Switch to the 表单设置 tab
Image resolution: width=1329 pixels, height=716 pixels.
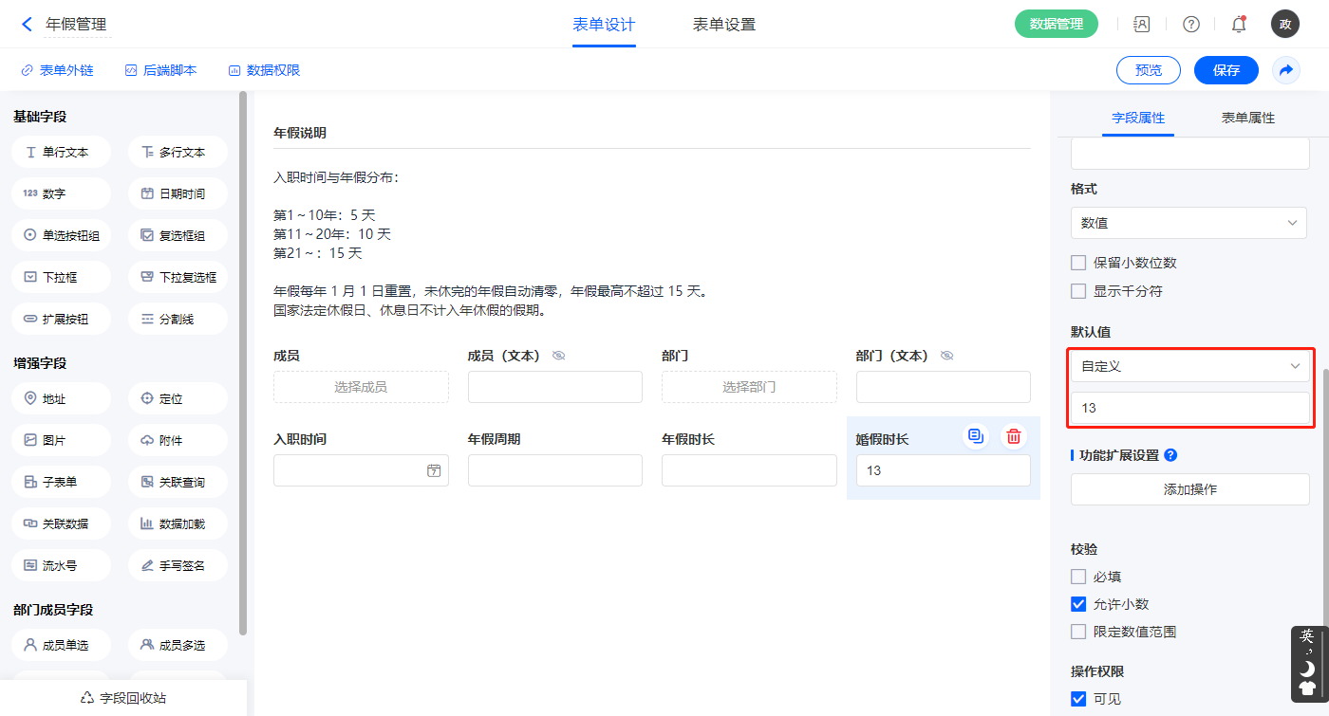(x=724, y=25)
